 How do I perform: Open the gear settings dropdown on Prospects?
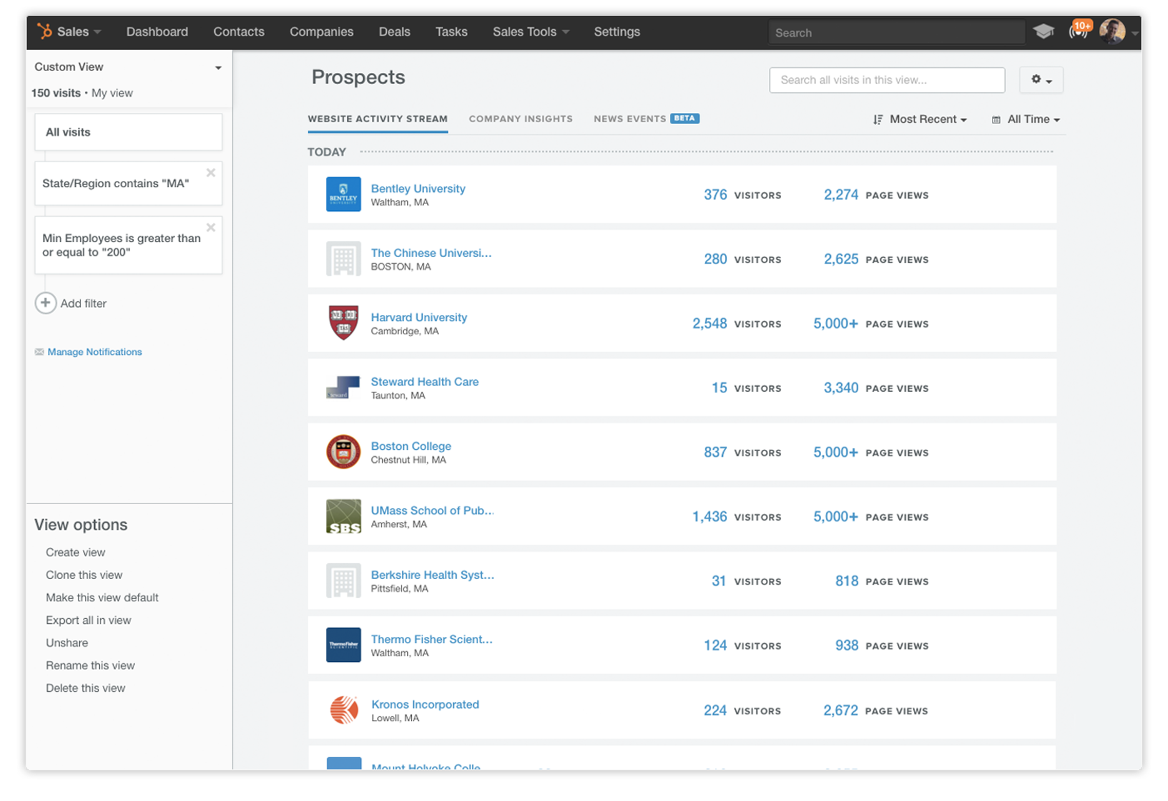(1041, 80)
